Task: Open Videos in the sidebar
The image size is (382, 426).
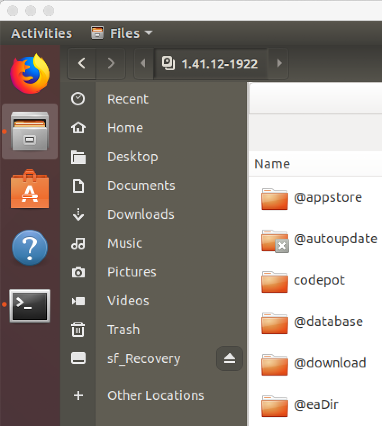Action: click(x=128, y=301)
